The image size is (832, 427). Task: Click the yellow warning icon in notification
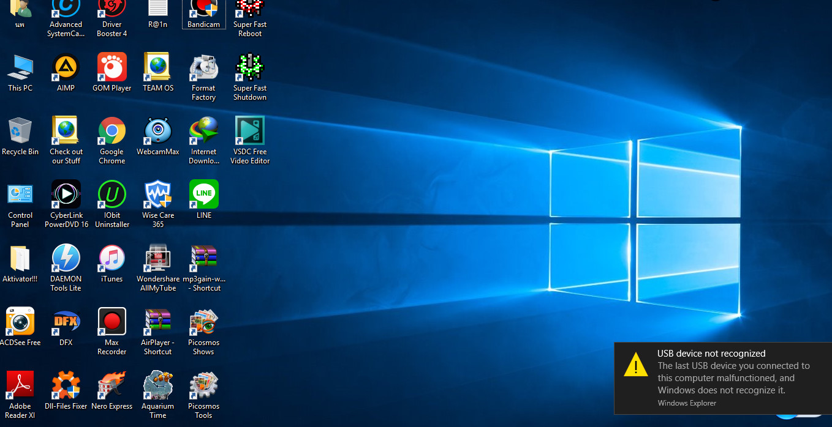tap(636, 364)
